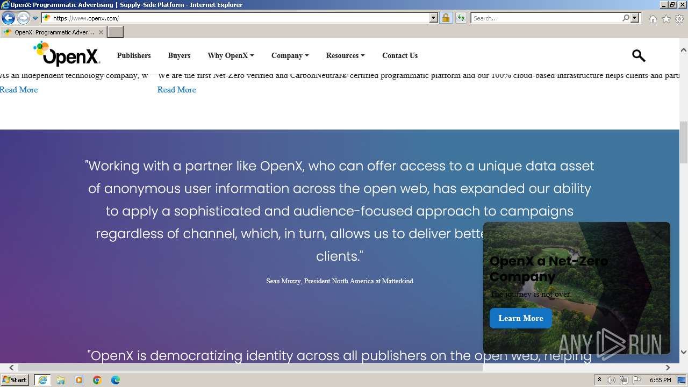
Task: Click the volume speaker tray icon
Action: tap(612, 380)
